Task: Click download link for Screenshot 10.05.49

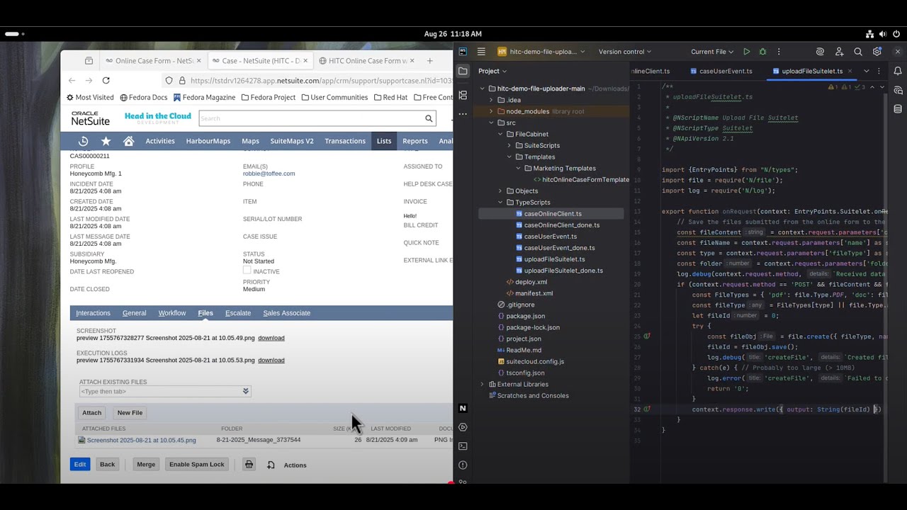Action: [271, 339]
